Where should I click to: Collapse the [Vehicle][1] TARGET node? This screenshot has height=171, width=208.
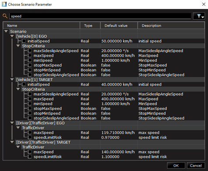click(12, 79)
